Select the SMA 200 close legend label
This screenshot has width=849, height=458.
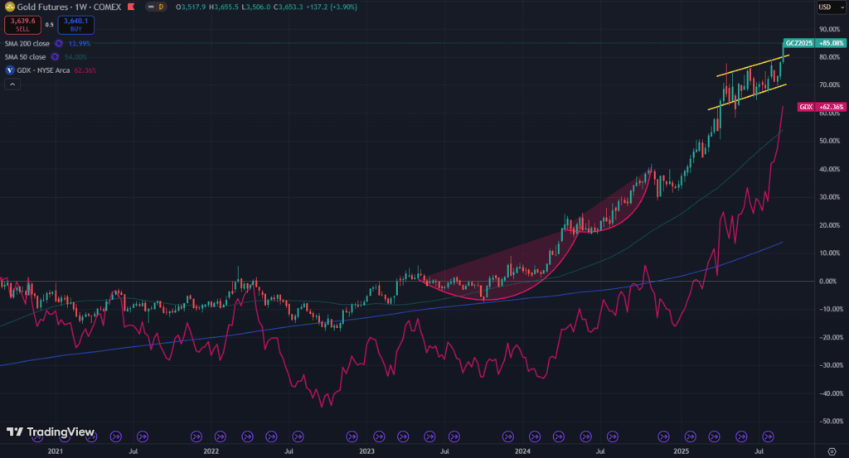click(x=27, y=42)
